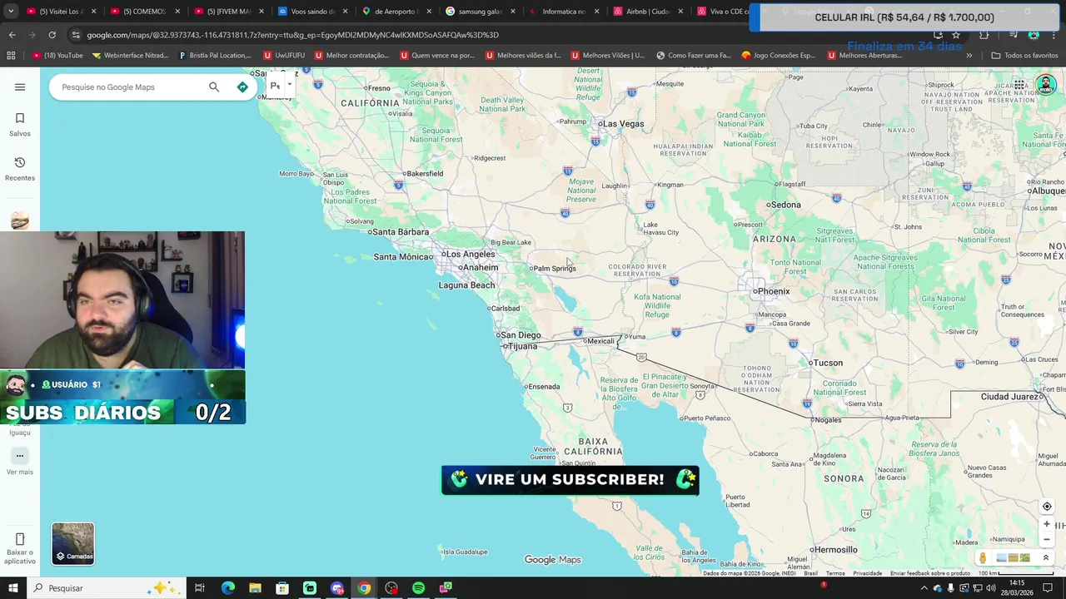Open the YouTube bookmark

click(57, 56)
